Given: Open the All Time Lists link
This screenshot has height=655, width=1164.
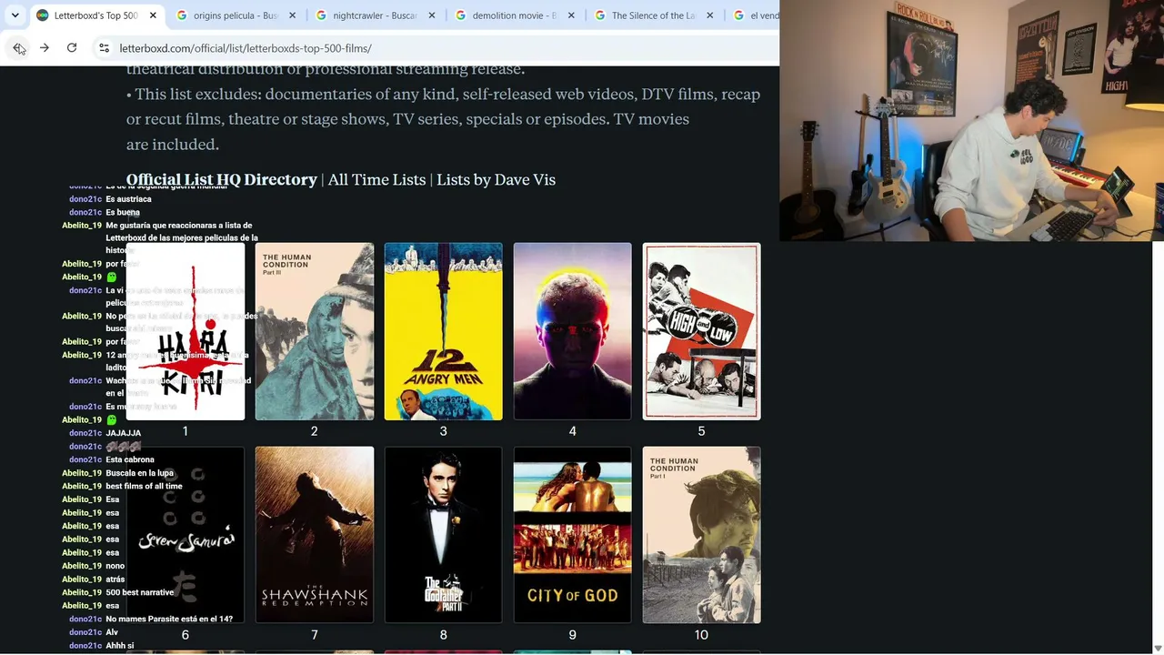Looking at the screenshot, I should click(x=376, y=179).
